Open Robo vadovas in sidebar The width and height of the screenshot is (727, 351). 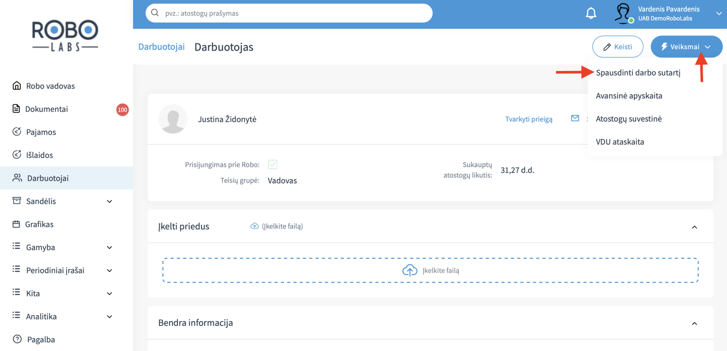[x=50, y=86]
